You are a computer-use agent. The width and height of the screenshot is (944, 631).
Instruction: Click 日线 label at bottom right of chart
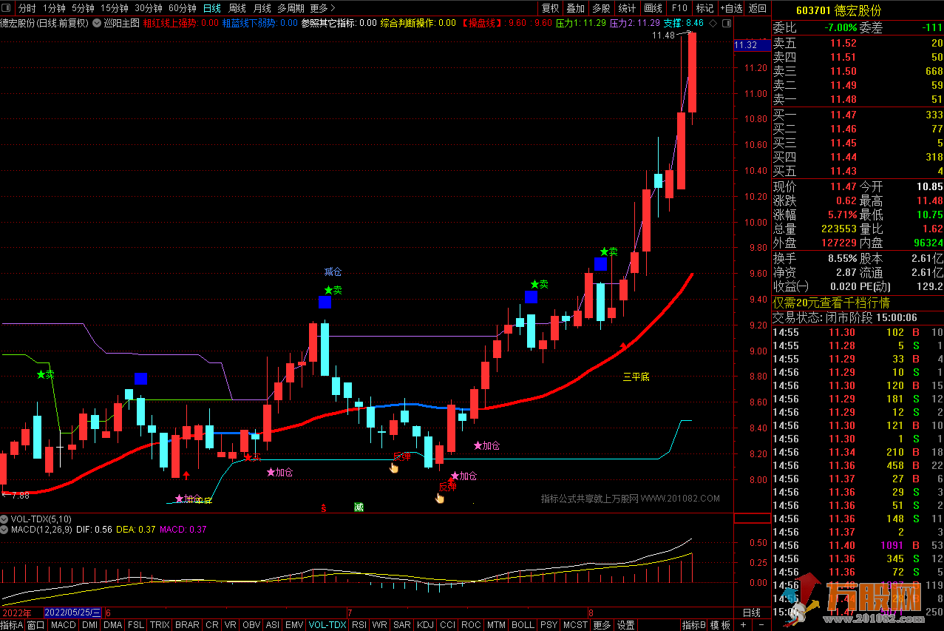click(751, 613)
